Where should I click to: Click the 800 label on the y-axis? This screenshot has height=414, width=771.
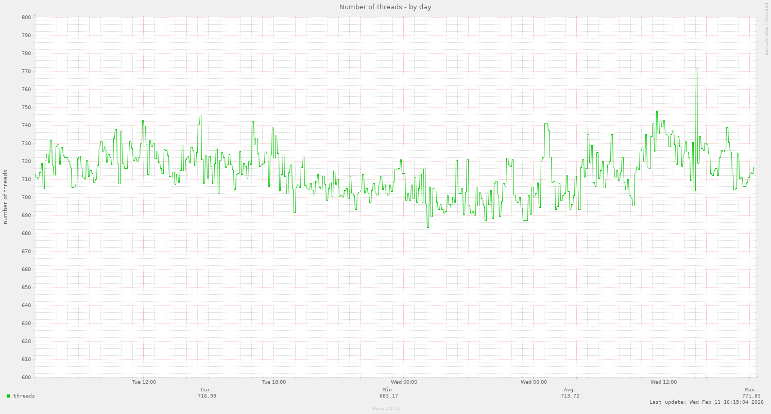click(26, 17)
